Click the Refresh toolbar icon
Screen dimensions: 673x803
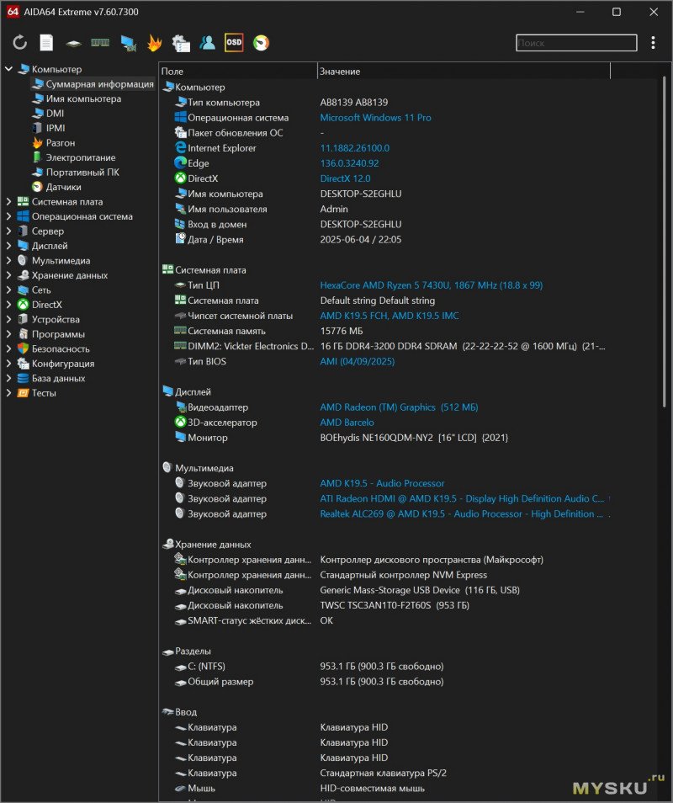[x=19, y=42]
